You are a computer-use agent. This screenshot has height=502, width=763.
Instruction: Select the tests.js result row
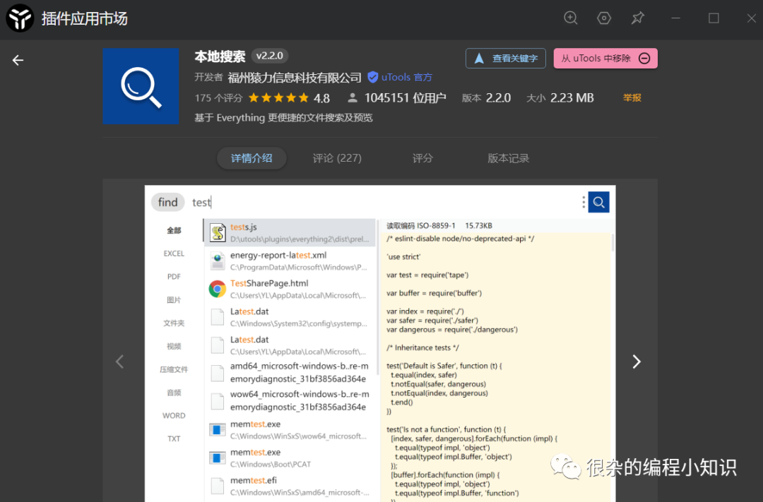pyautogui.click(x=290, y=232)
